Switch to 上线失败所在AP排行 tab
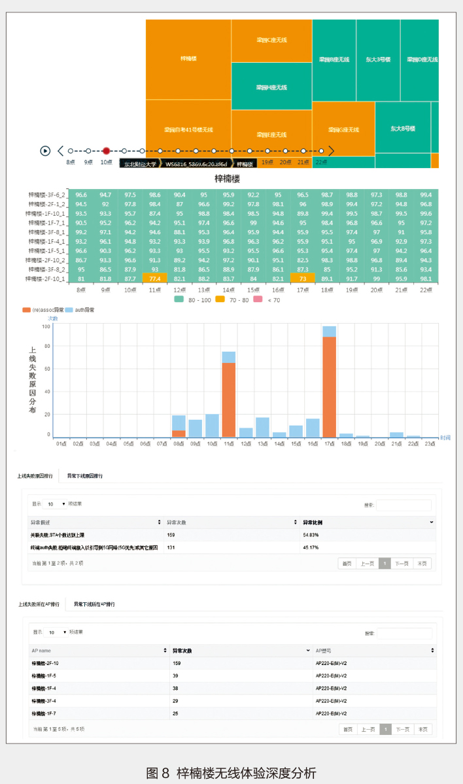 tap(39, 604)
